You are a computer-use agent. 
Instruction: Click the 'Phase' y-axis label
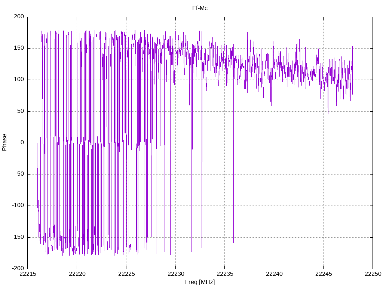[4, 142]
